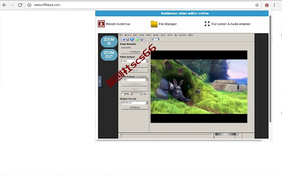Click the Save project floppy icon
282x176 pixels.
pos(141,39)
